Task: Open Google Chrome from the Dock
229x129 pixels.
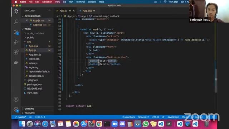Action: 99,124
